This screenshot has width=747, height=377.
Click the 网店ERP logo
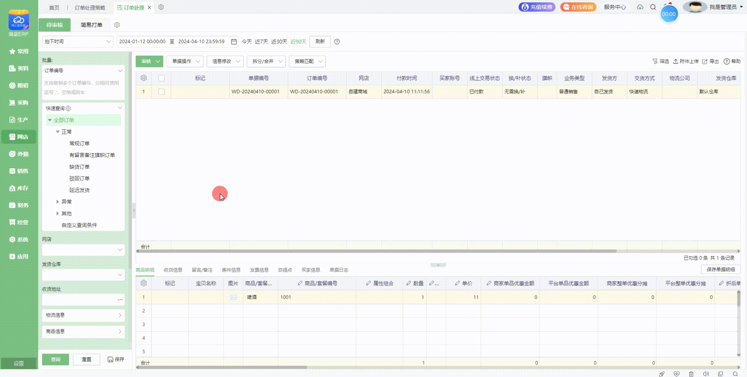(19, 23)
